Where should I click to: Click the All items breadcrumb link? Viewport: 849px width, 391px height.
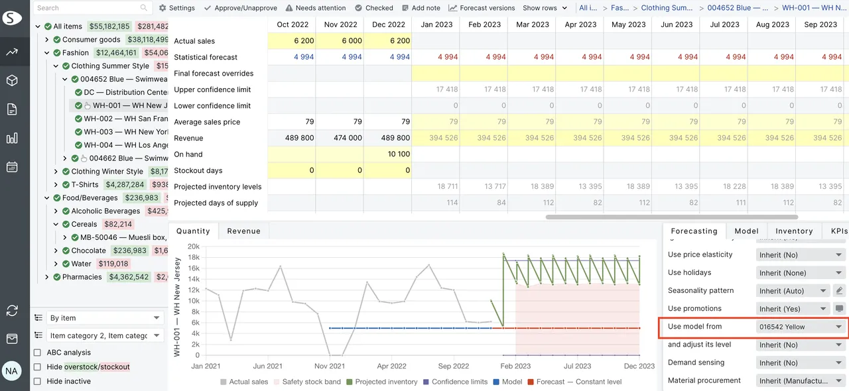click(588, 8)
